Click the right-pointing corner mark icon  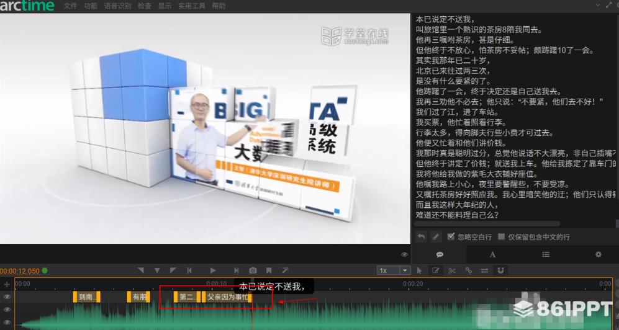click(x=173, y=270)
